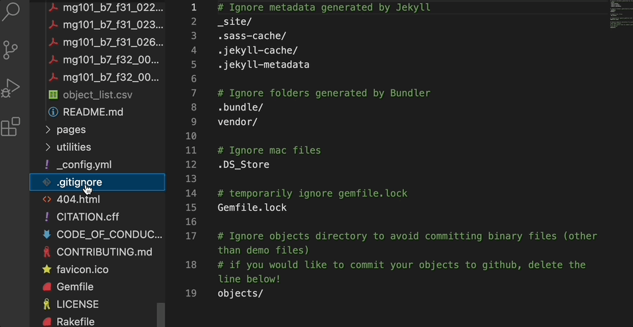This screenshot has height=327, width=633.
Task: Click the markdown arrow icon of CODE_OF_CONDUC...
Action: 47,234
